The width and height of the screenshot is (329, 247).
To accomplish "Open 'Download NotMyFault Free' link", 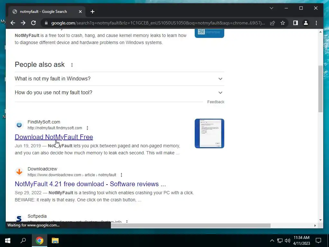I will (x=54, y=137).
